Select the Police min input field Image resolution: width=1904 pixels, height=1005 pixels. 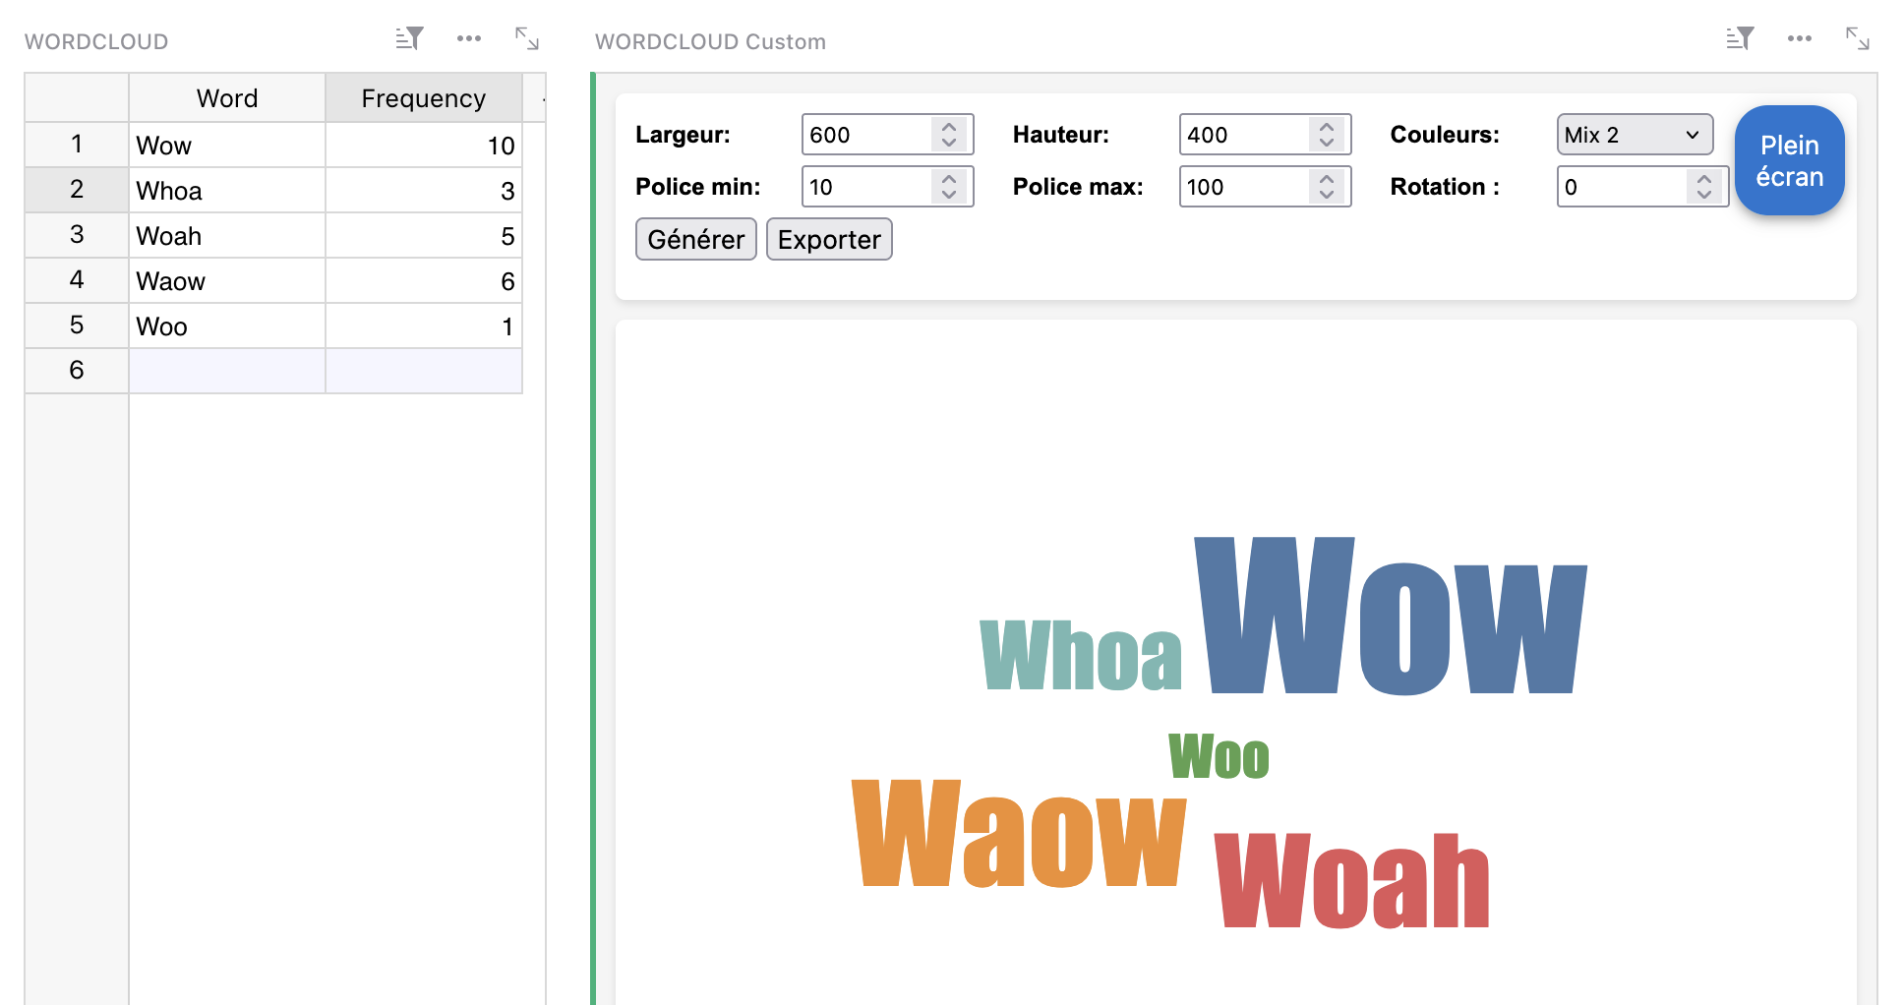tap(865, 186)
